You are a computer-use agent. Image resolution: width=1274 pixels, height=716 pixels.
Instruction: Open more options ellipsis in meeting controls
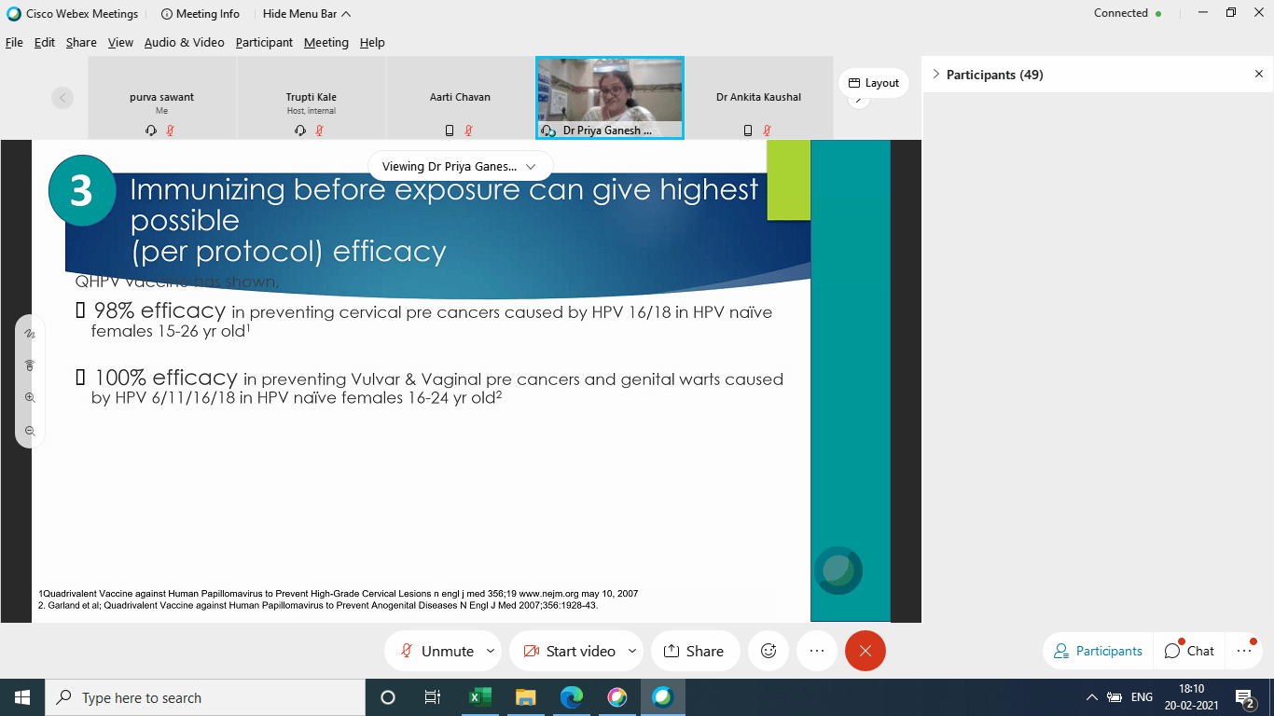(817, 651)
